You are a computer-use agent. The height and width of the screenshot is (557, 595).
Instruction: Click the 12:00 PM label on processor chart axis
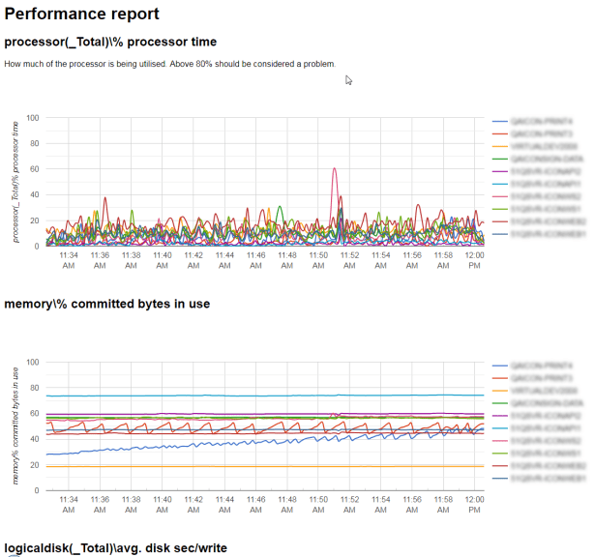[474, 259]
